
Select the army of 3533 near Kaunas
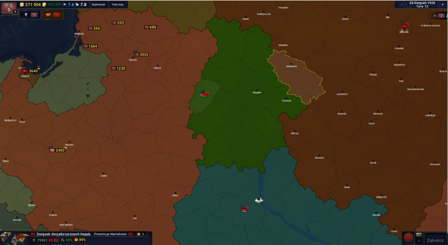[x=141, y=55]
